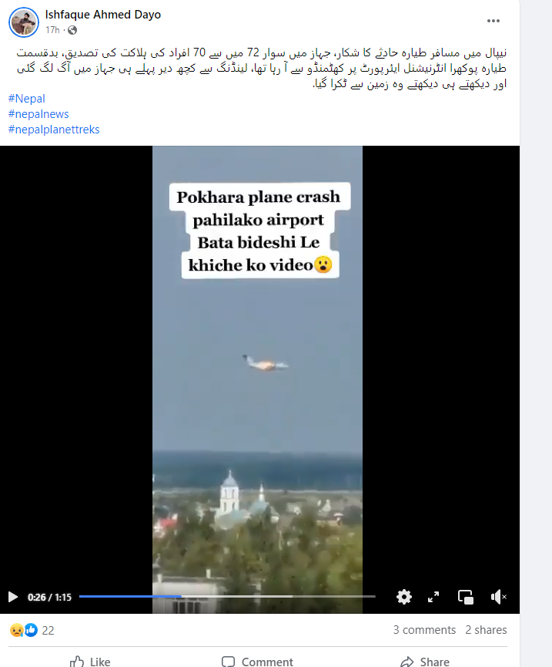View the sad reaction icon
The image size is (552, 667).
(x=17, y=630)
